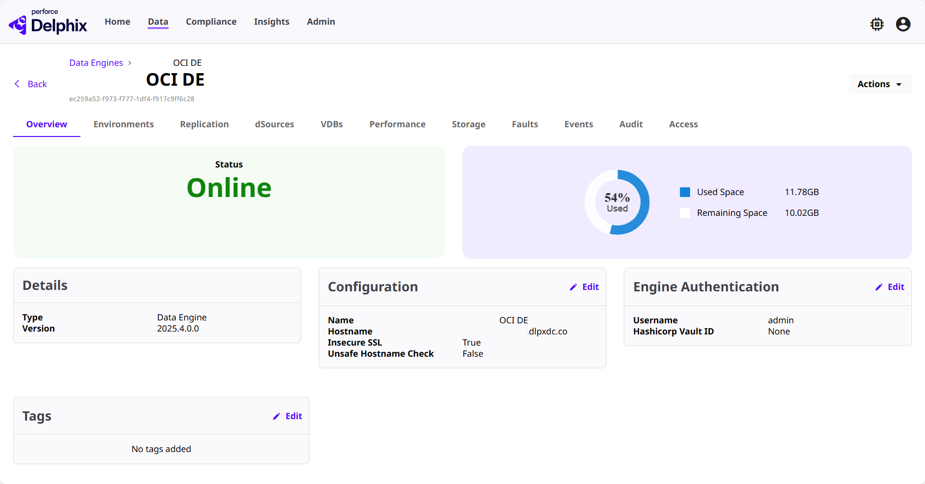Viewport: 925px width, 484px height.
Task: Switch to the Environments tab
Action: point(123,124)
